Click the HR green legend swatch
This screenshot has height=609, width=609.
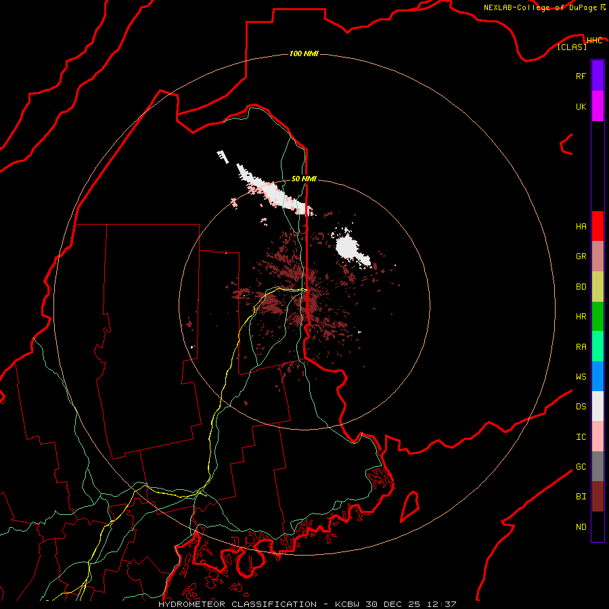tap(597, 316)
